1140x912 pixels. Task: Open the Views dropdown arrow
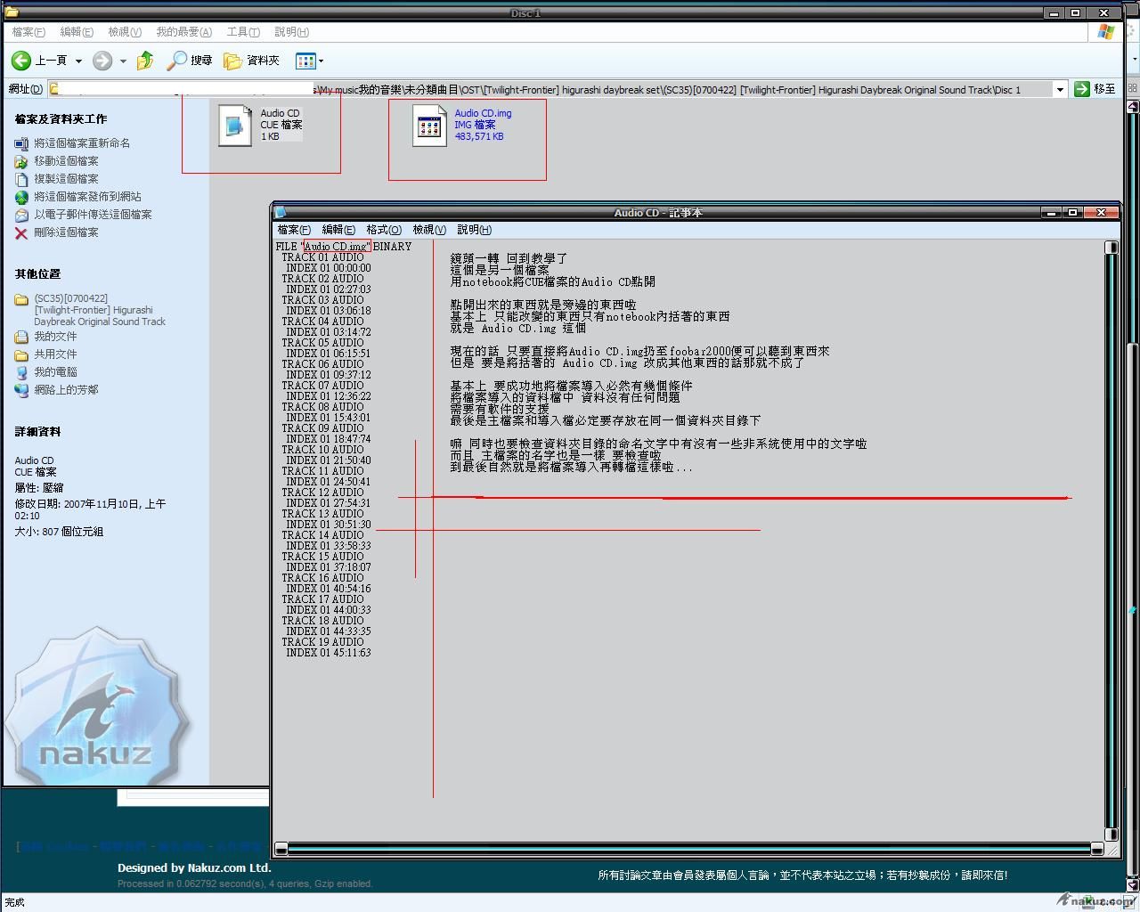coord(321,61)
